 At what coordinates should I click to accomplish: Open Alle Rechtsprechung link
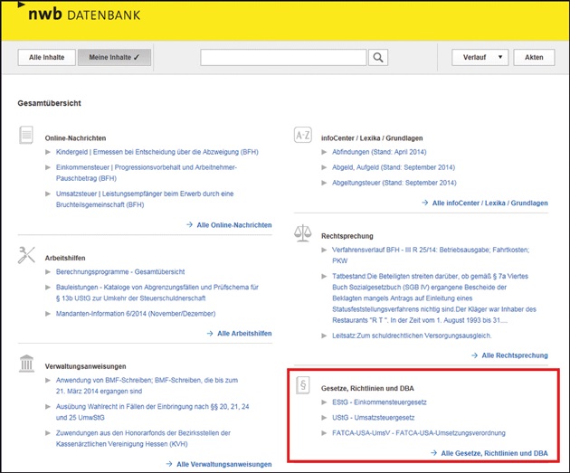coord(514,355)
